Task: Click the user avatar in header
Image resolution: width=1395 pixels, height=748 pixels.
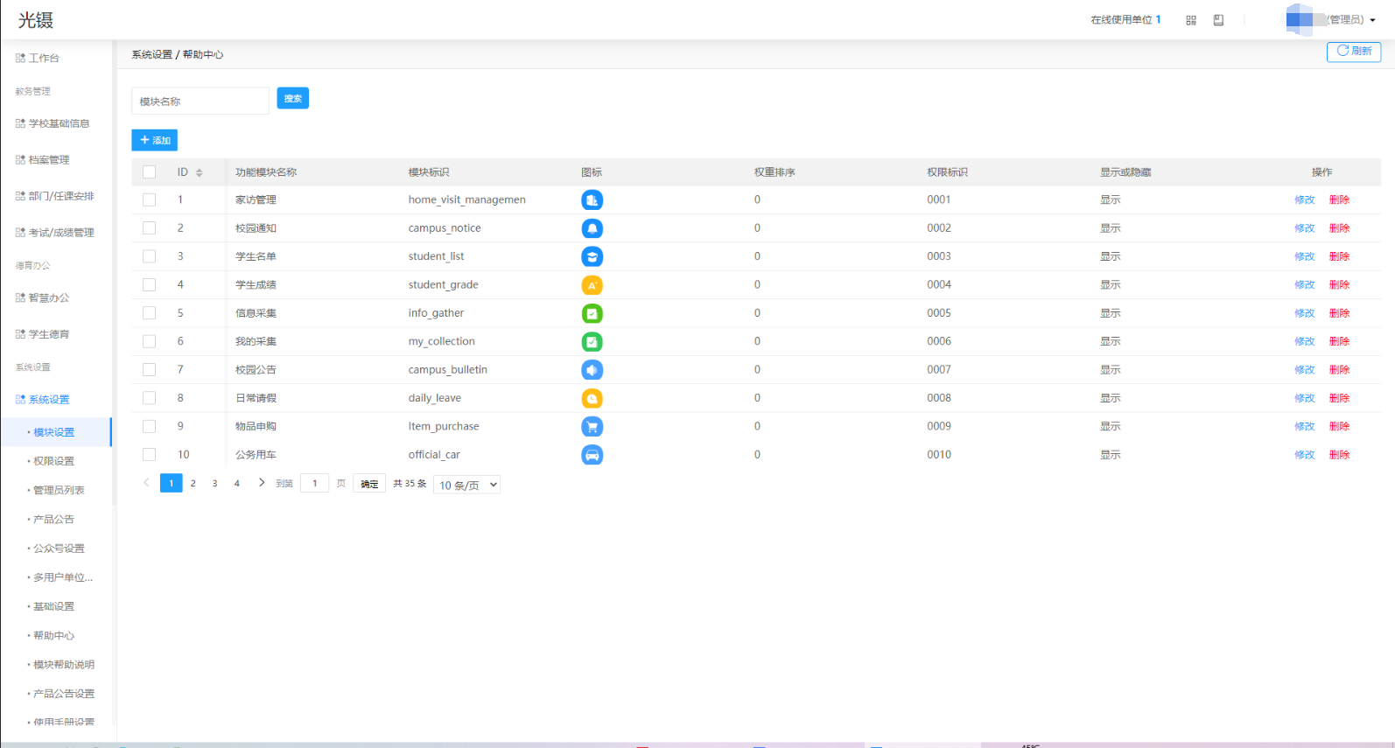Action: [x=1300, y=19]
